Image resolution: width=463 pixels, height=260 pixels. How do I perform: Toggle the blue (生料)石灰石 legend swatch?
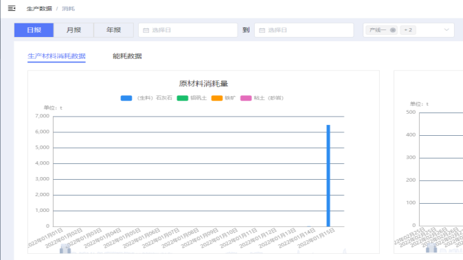click(x=126, y=98)
